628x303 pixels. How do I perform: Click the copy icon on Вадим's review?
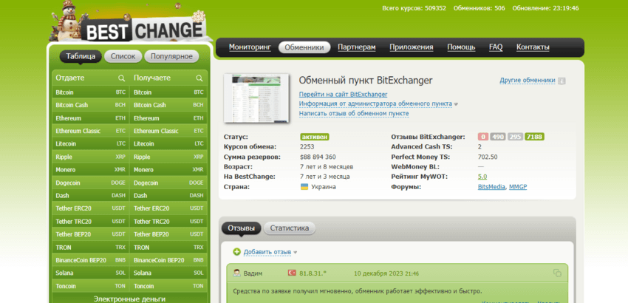(557, 273)
